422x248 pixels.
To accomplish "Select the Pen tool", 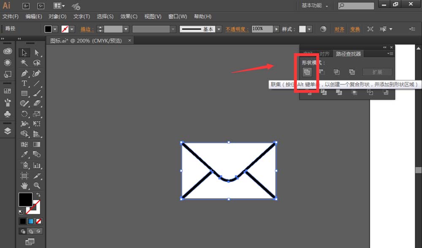I will (x=24, y=73).
